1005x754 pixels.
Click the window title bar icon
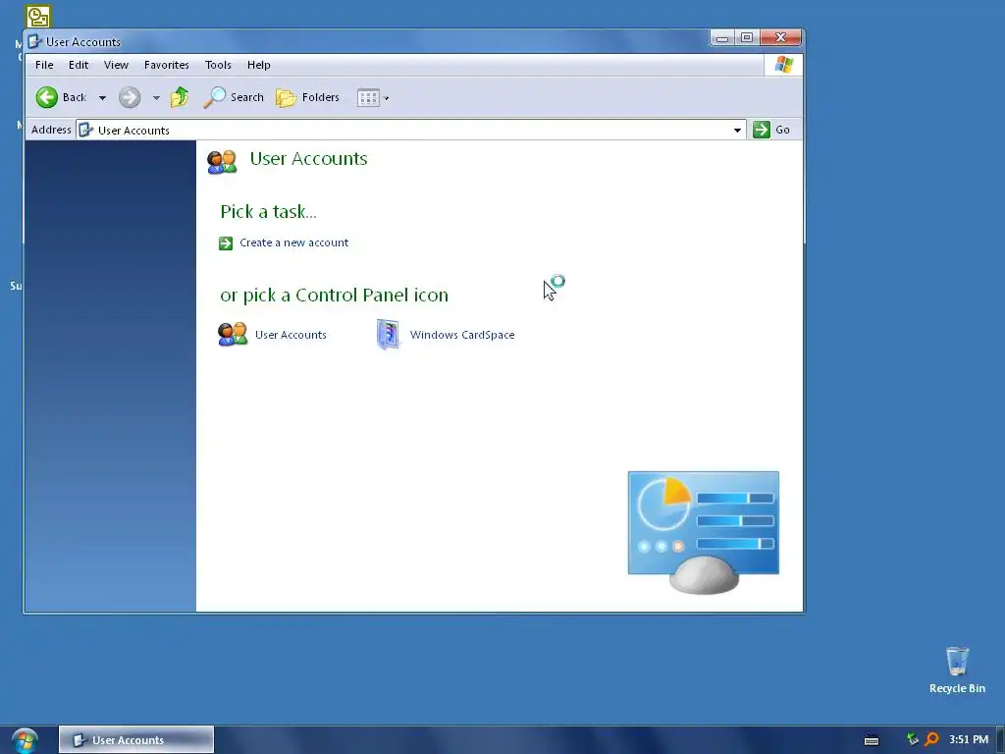coord(34,41)
